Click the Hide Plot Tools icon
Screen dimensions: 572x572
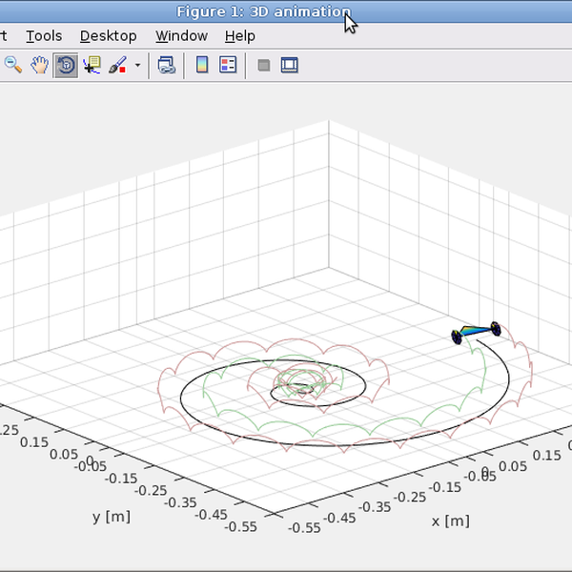click(x=264, y=66)
